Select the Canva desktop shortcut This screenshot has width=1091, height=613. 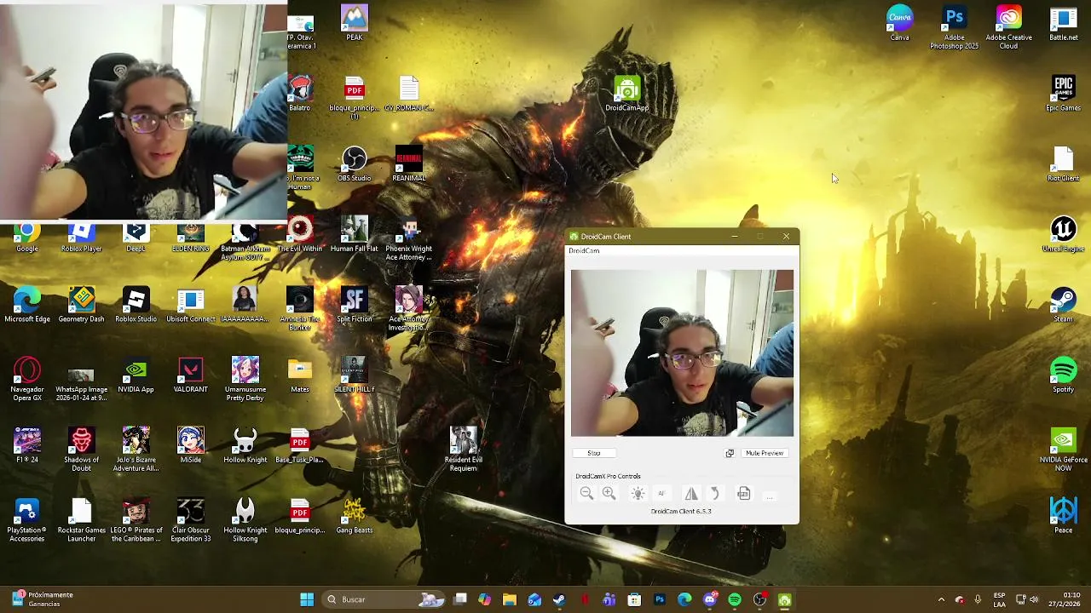pos(900,23)
